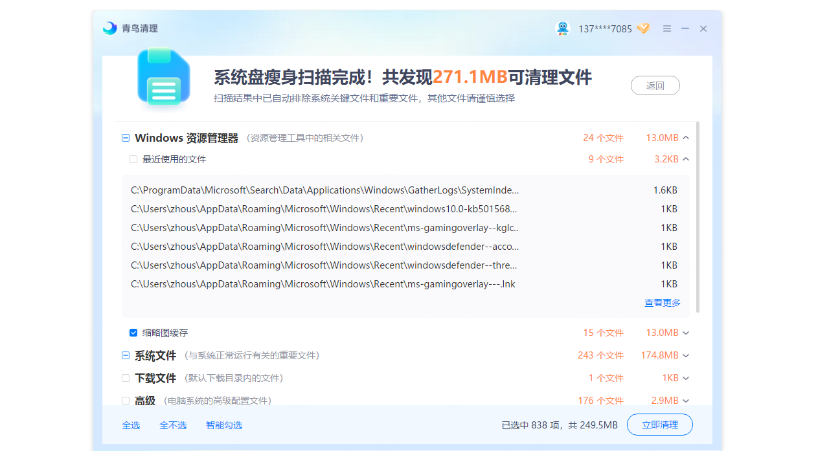Click the large floppy disk scan icon

(163, 77)
